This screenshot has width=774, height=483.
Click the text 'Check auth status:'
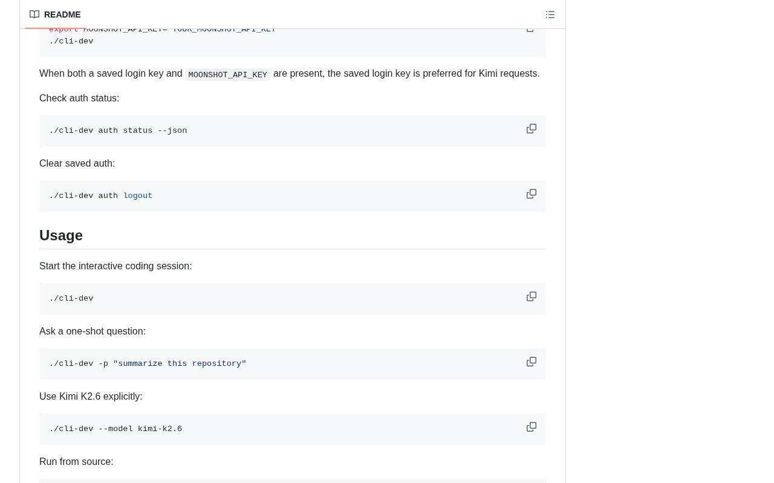coord(79,98)
